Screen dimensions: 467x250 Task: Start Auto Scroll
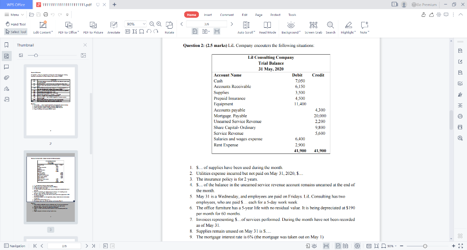coord(246,28)
